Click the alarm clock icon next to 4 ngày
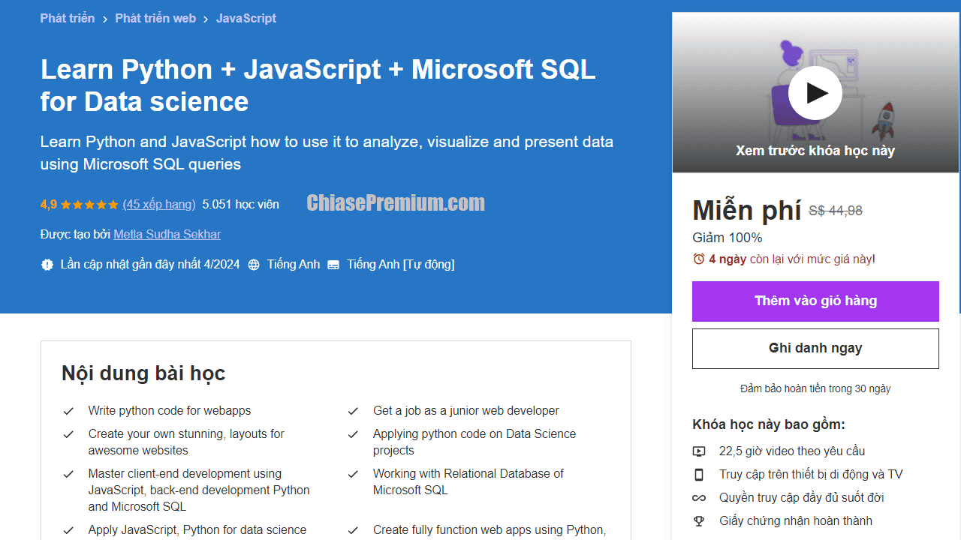The image size is (961, 540). click(x=699, y=259)
